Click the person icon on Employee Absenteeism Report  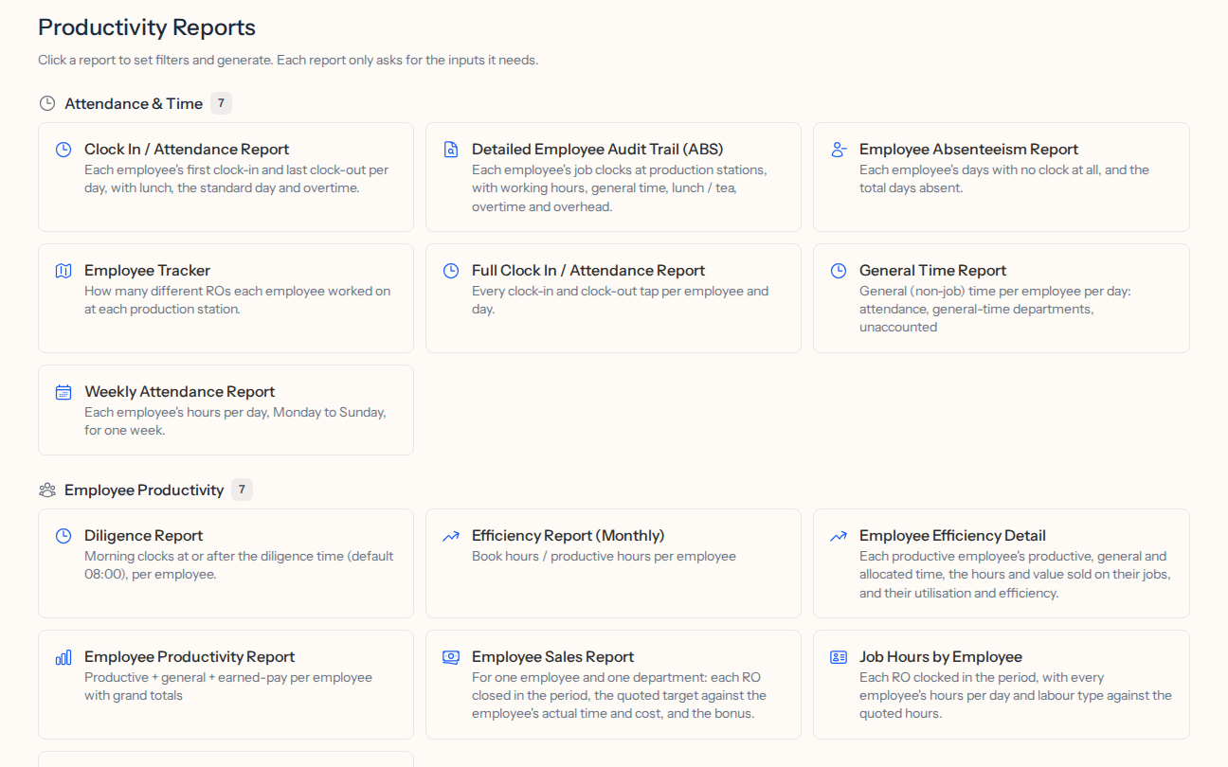(839, 150)
